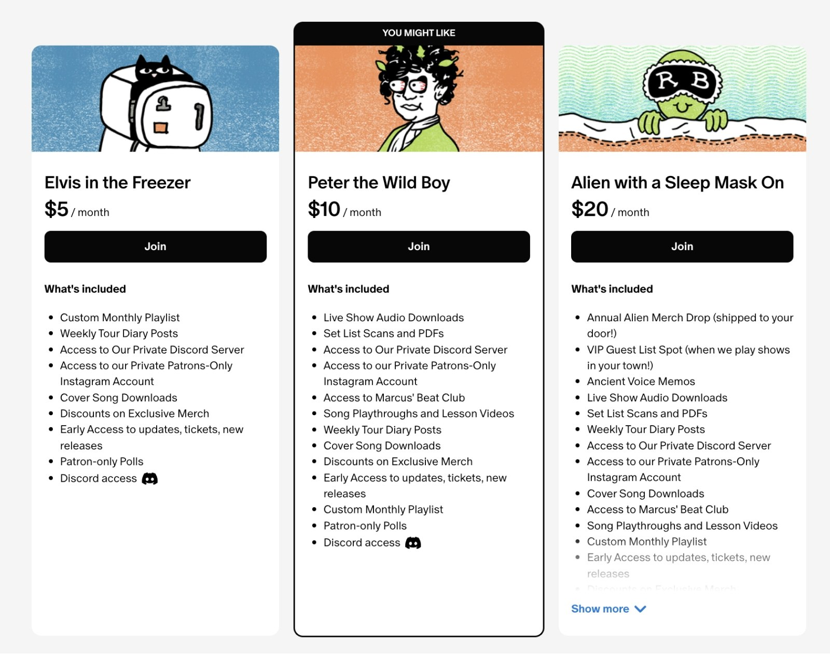The image size is (830, 654).
Task: Click Discord access text in Elvis tier
Action: [x=99, y=479]
